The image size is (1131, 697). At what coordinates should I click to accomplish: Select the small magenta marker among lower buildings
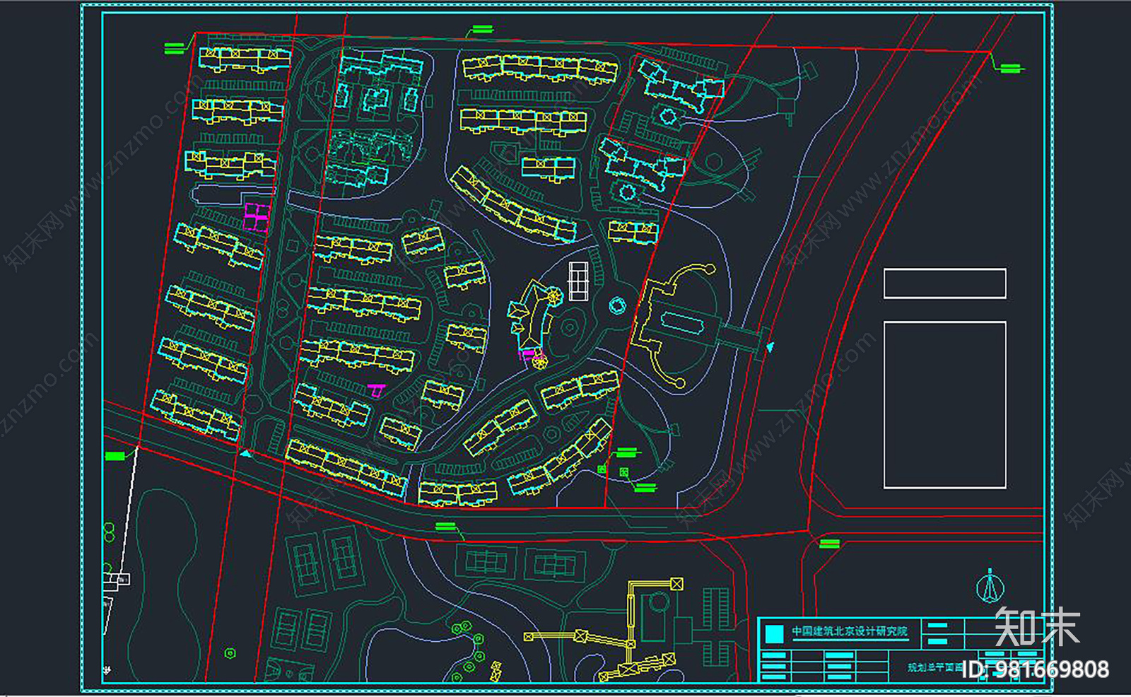[x=376, y=389]
